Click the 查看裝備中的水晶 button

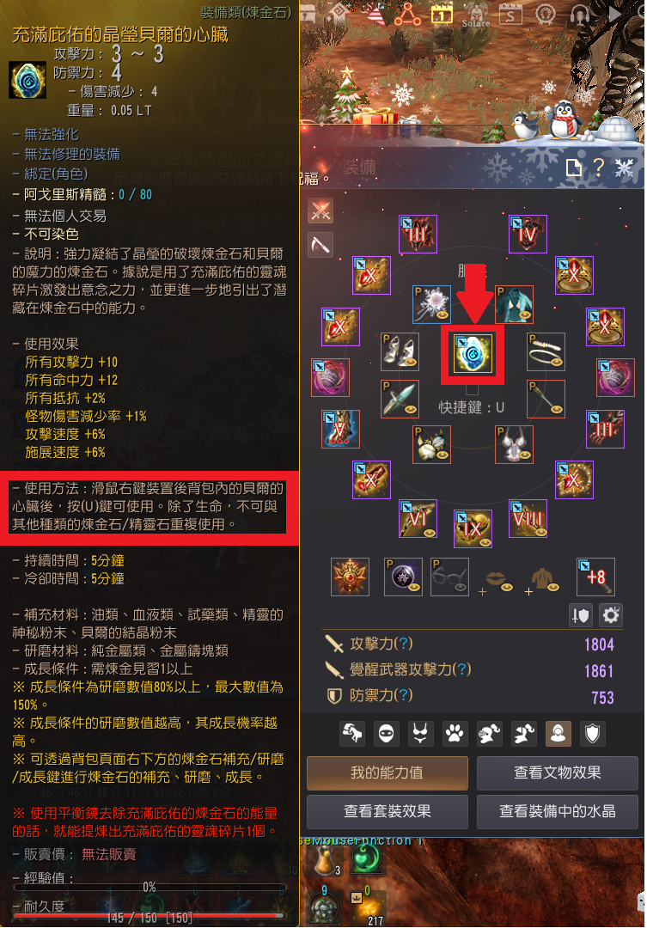(558, 811)
